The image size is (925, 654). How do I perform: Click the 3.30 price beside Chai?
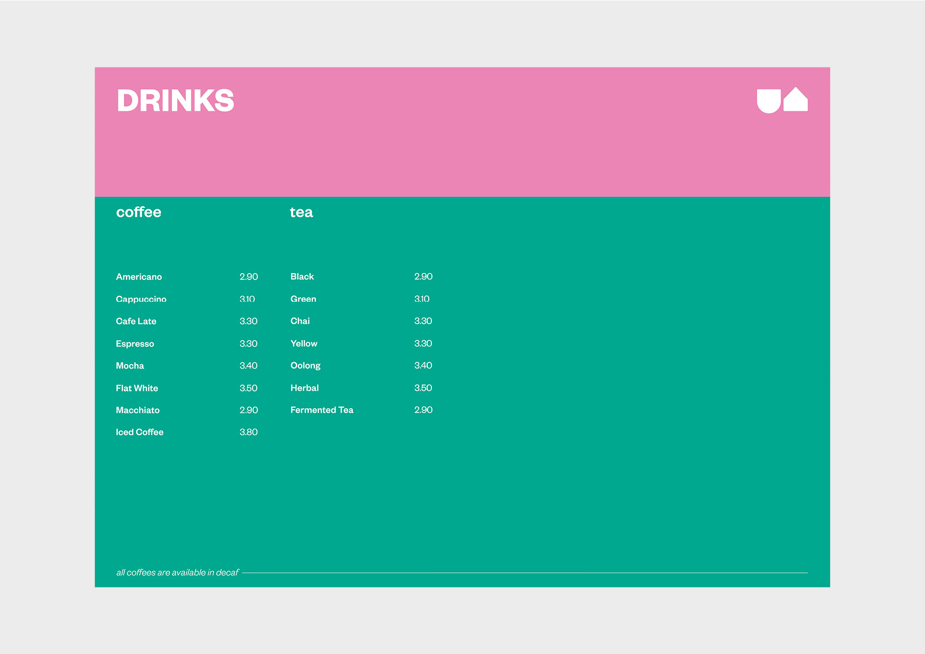click(x=423, y=321)
